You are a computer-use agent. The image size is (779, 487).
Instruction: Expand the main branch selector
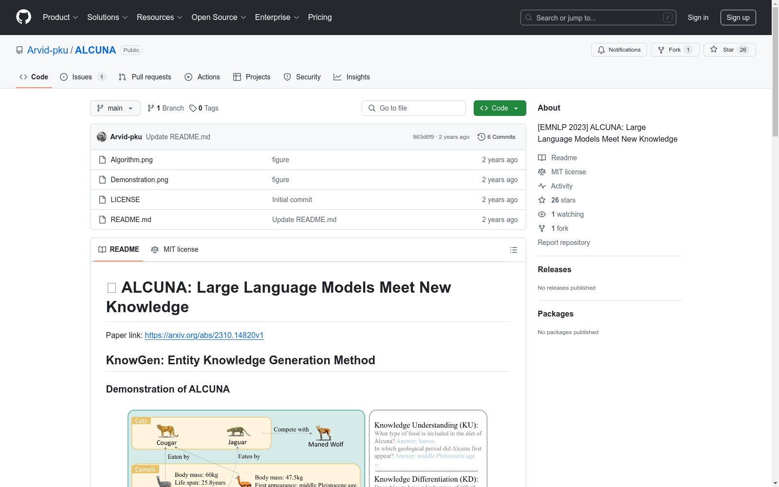(115, 108)
